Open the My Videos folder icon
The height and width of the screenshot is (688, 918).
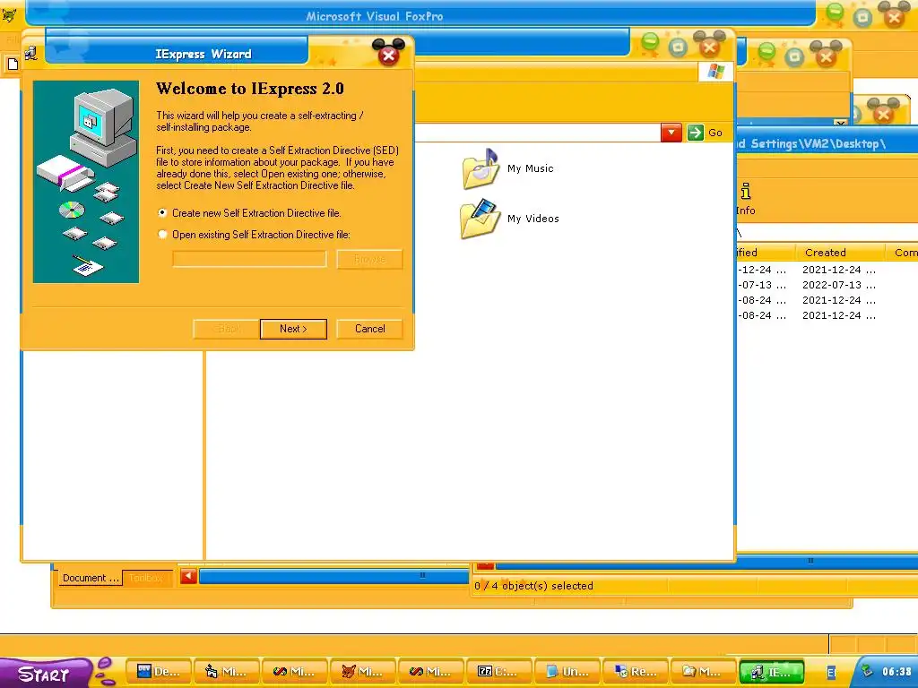pos(481,219)
